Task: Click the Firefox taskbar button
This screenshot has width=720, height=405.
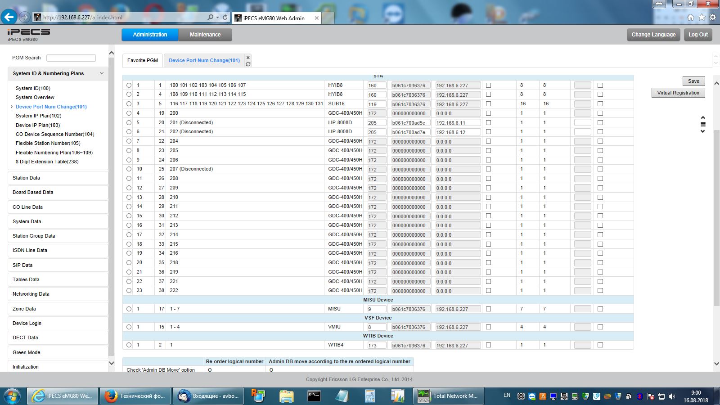Action: tap(135, 396)
